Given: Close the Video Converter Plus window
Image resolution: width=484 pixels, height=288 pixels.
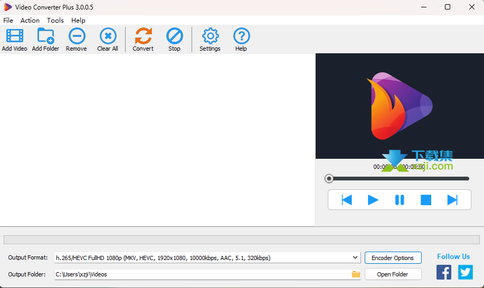Looking at the screenshot, I should point(472,7).
